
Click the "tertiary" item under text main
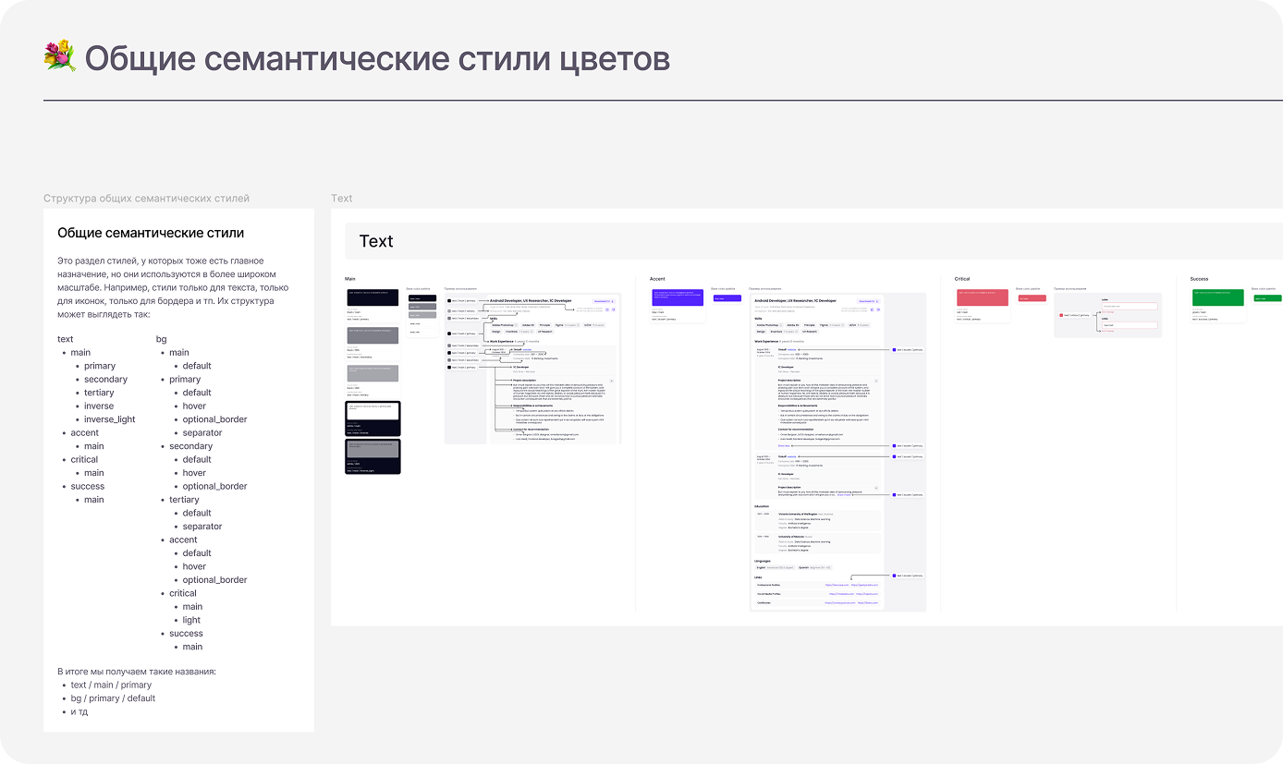[x=99, y=393]
